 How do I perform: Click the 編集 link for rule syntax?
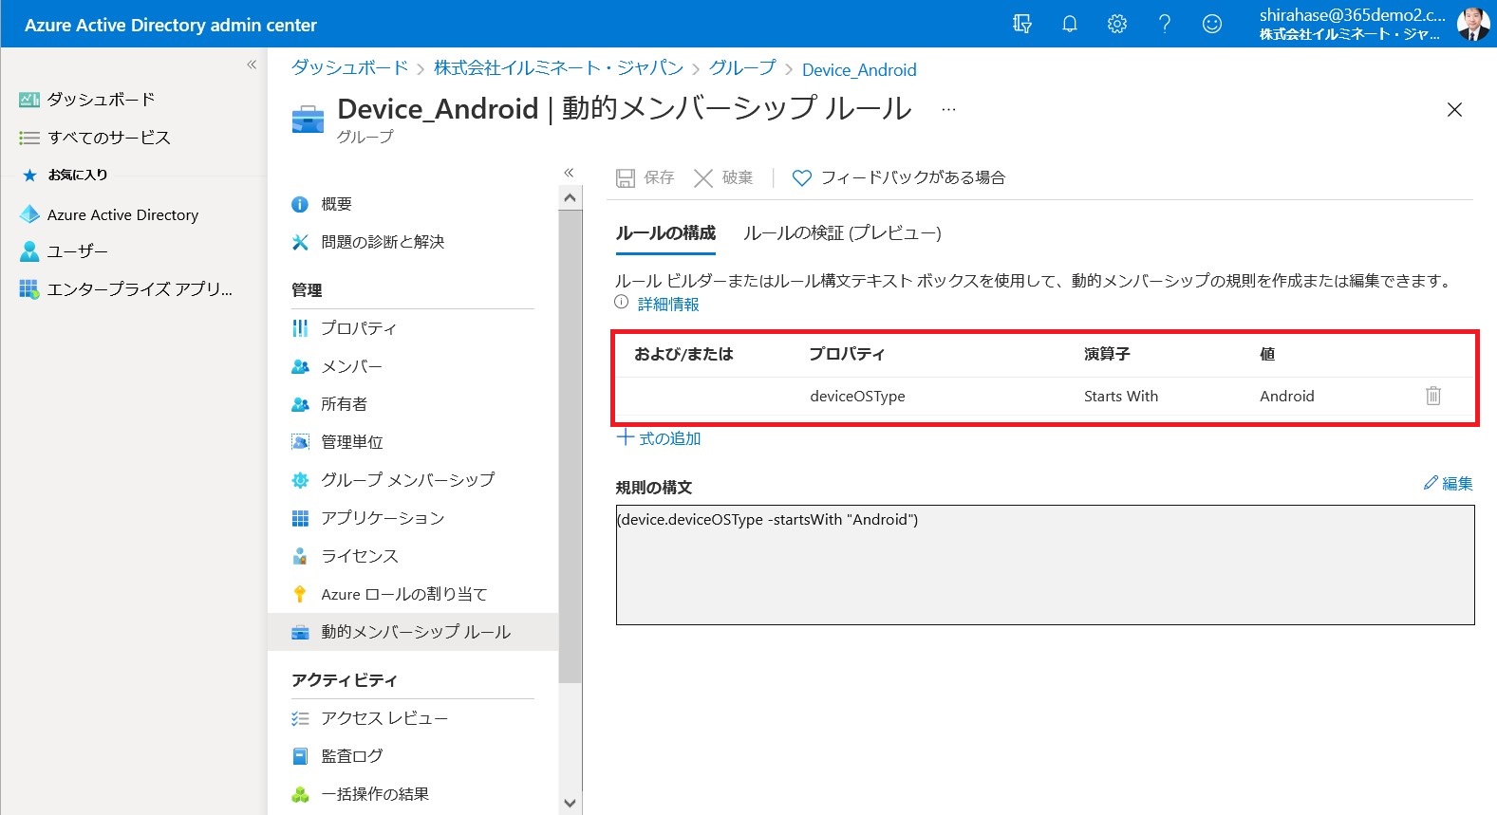coord(1449,484)
